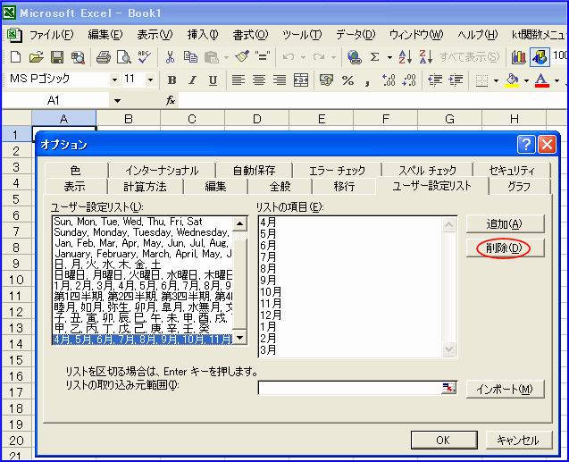Image resolution: width=569 pixels, height=462 pixels.
Task: Click the New workbook icon
Action: (x=15, y=57)
